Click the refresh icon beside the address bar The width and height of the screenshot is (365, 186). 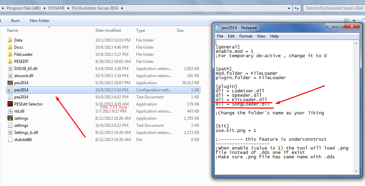tap(297, 8)
